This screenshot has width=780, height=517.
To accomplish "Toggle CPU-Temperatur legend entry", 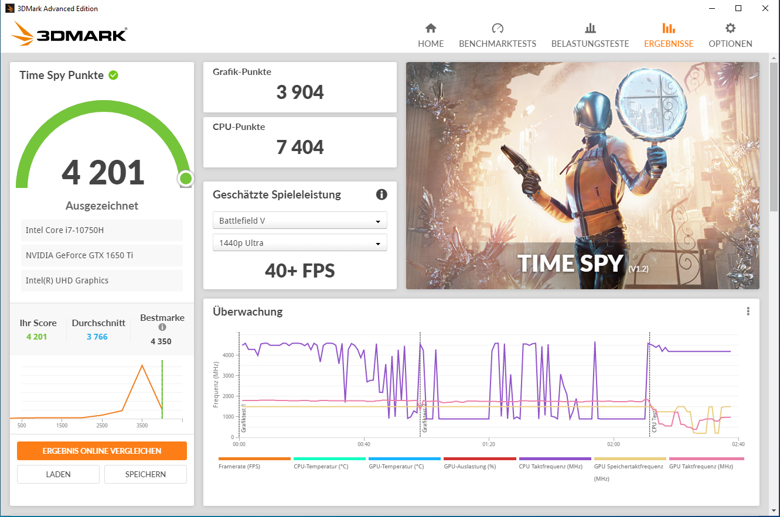I will tap(329, 463).
